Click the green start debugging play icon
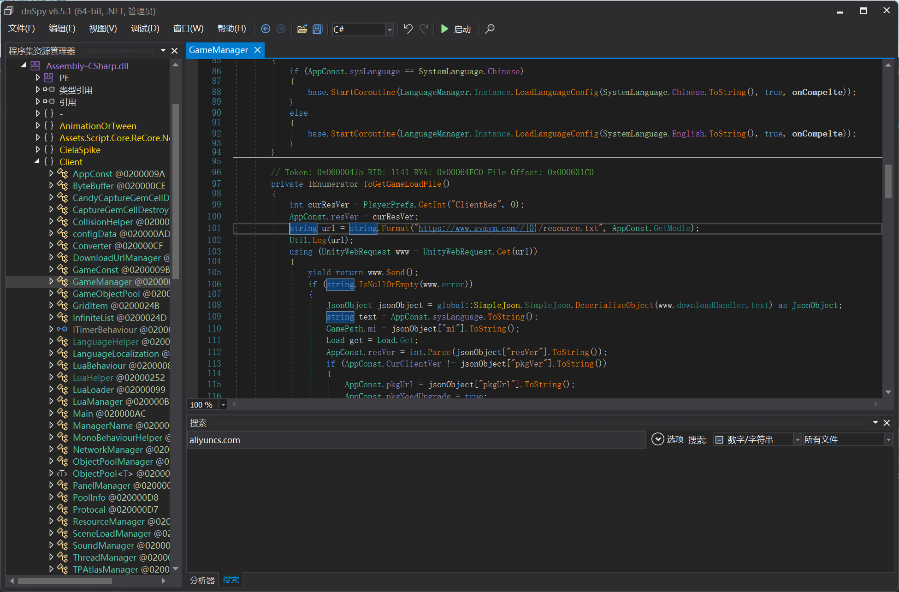Screen dimensions: 899x592 point(444,29)
